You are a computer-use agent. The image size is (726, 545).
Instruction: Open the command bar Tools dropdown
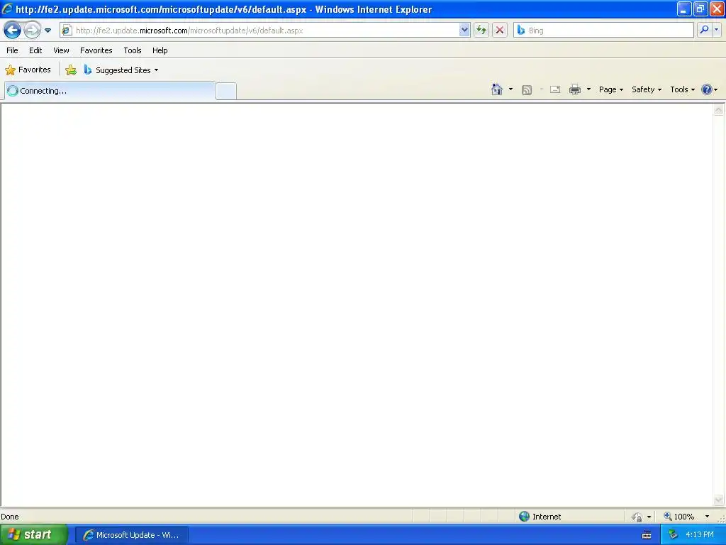tap(682, 89)
